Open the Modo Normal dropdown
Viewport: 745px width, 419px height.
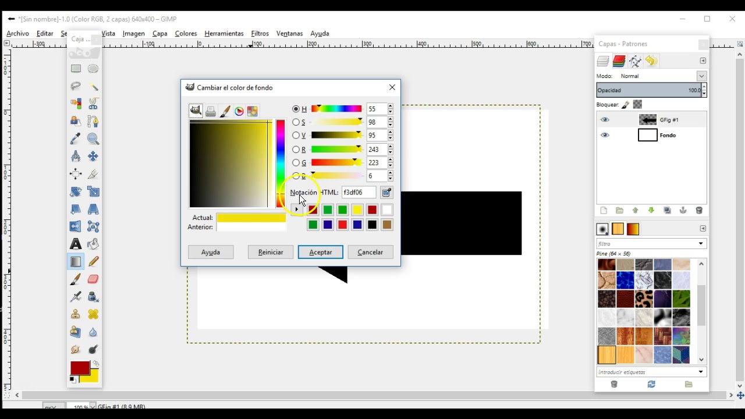[x=701, y=76]
